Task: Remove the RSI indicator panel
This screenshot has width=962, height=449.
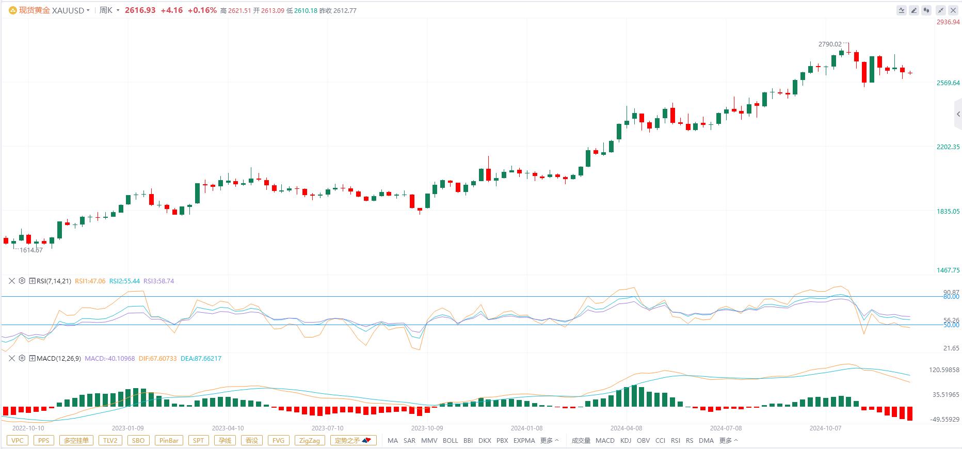Action: 11,281
